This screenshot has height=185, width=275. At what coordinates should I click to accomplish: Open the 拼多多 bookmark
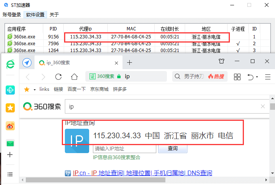point(120,89)
